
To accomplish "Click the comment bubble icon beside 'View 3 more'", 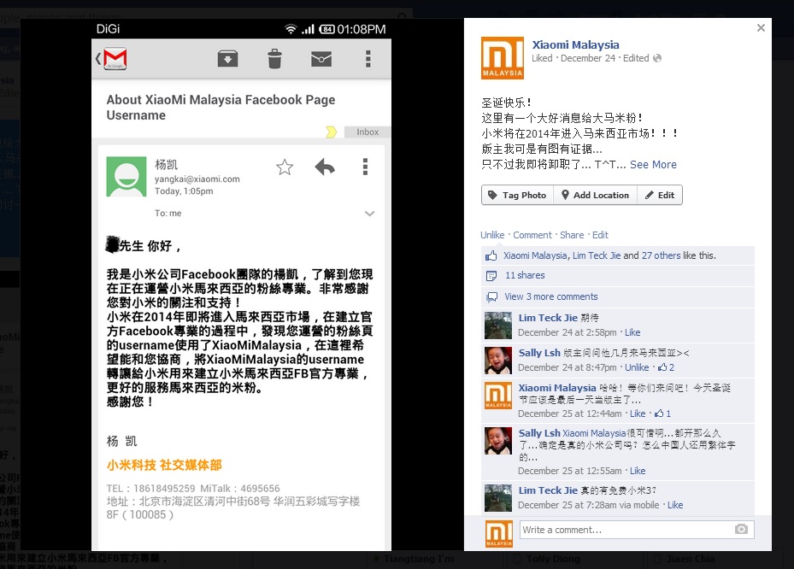I will click(491, 297).
